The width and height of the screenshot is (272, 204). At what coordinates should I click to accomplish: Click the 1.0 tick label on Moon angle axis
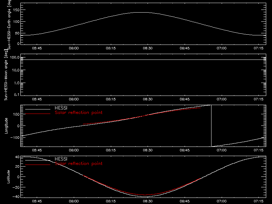click(x=17, y=83)
